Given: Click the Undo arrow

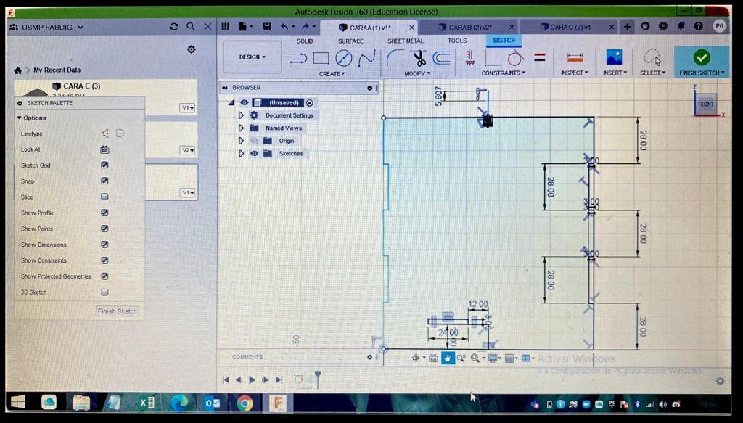Looking at the screenshot, I should 284,27.
